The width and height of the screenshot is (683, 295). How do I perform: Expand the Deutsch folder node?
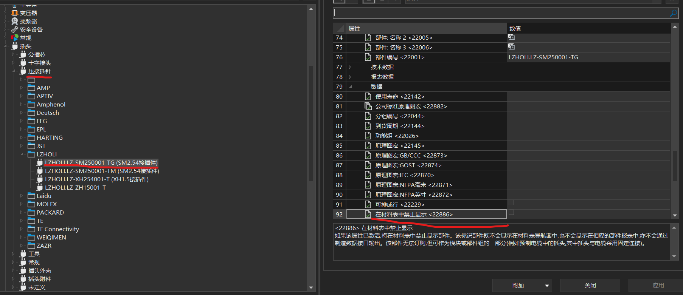(22, 113)
